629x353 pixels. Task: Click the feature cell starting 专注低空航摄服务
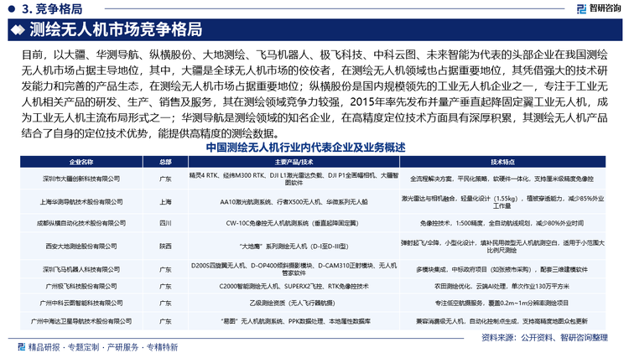(502, 304)
